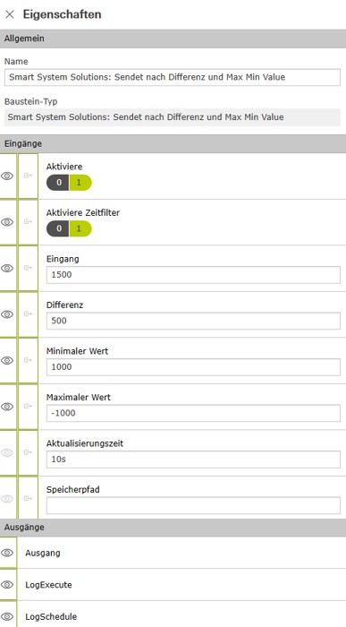The image size is (346, 627).
Task: Click the connection icon beside Maximaler Wert
Action: click(28, 407)
